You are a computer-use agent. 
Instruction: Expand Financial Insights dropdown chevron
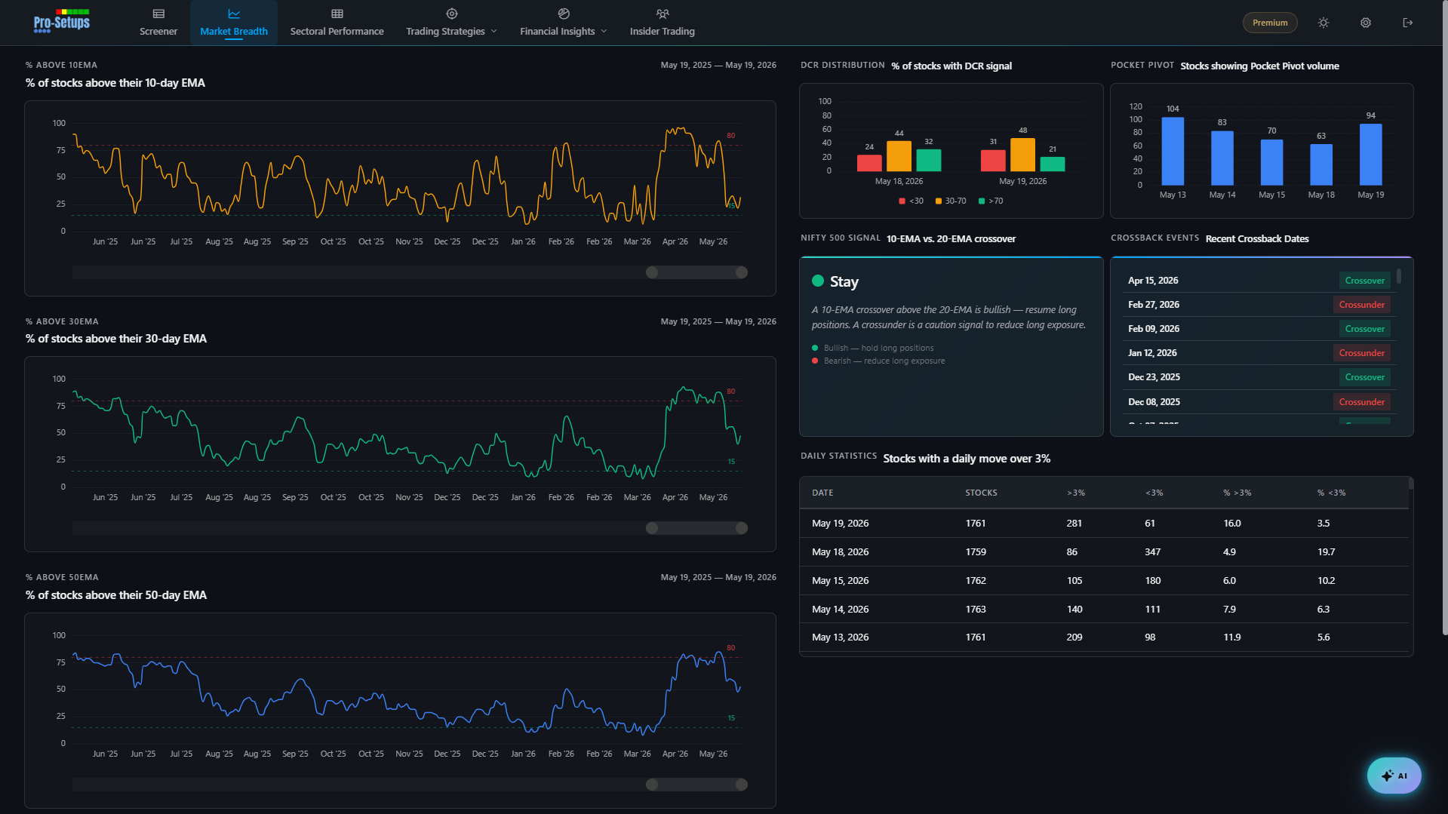(x=604, y=32)
